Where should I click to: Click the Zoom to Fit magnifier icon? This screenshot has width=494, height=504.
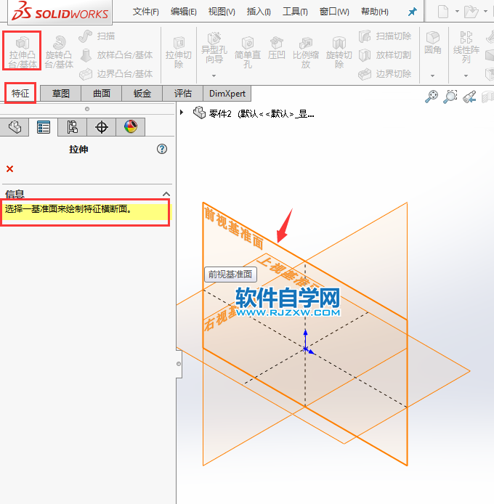[432, 96]
